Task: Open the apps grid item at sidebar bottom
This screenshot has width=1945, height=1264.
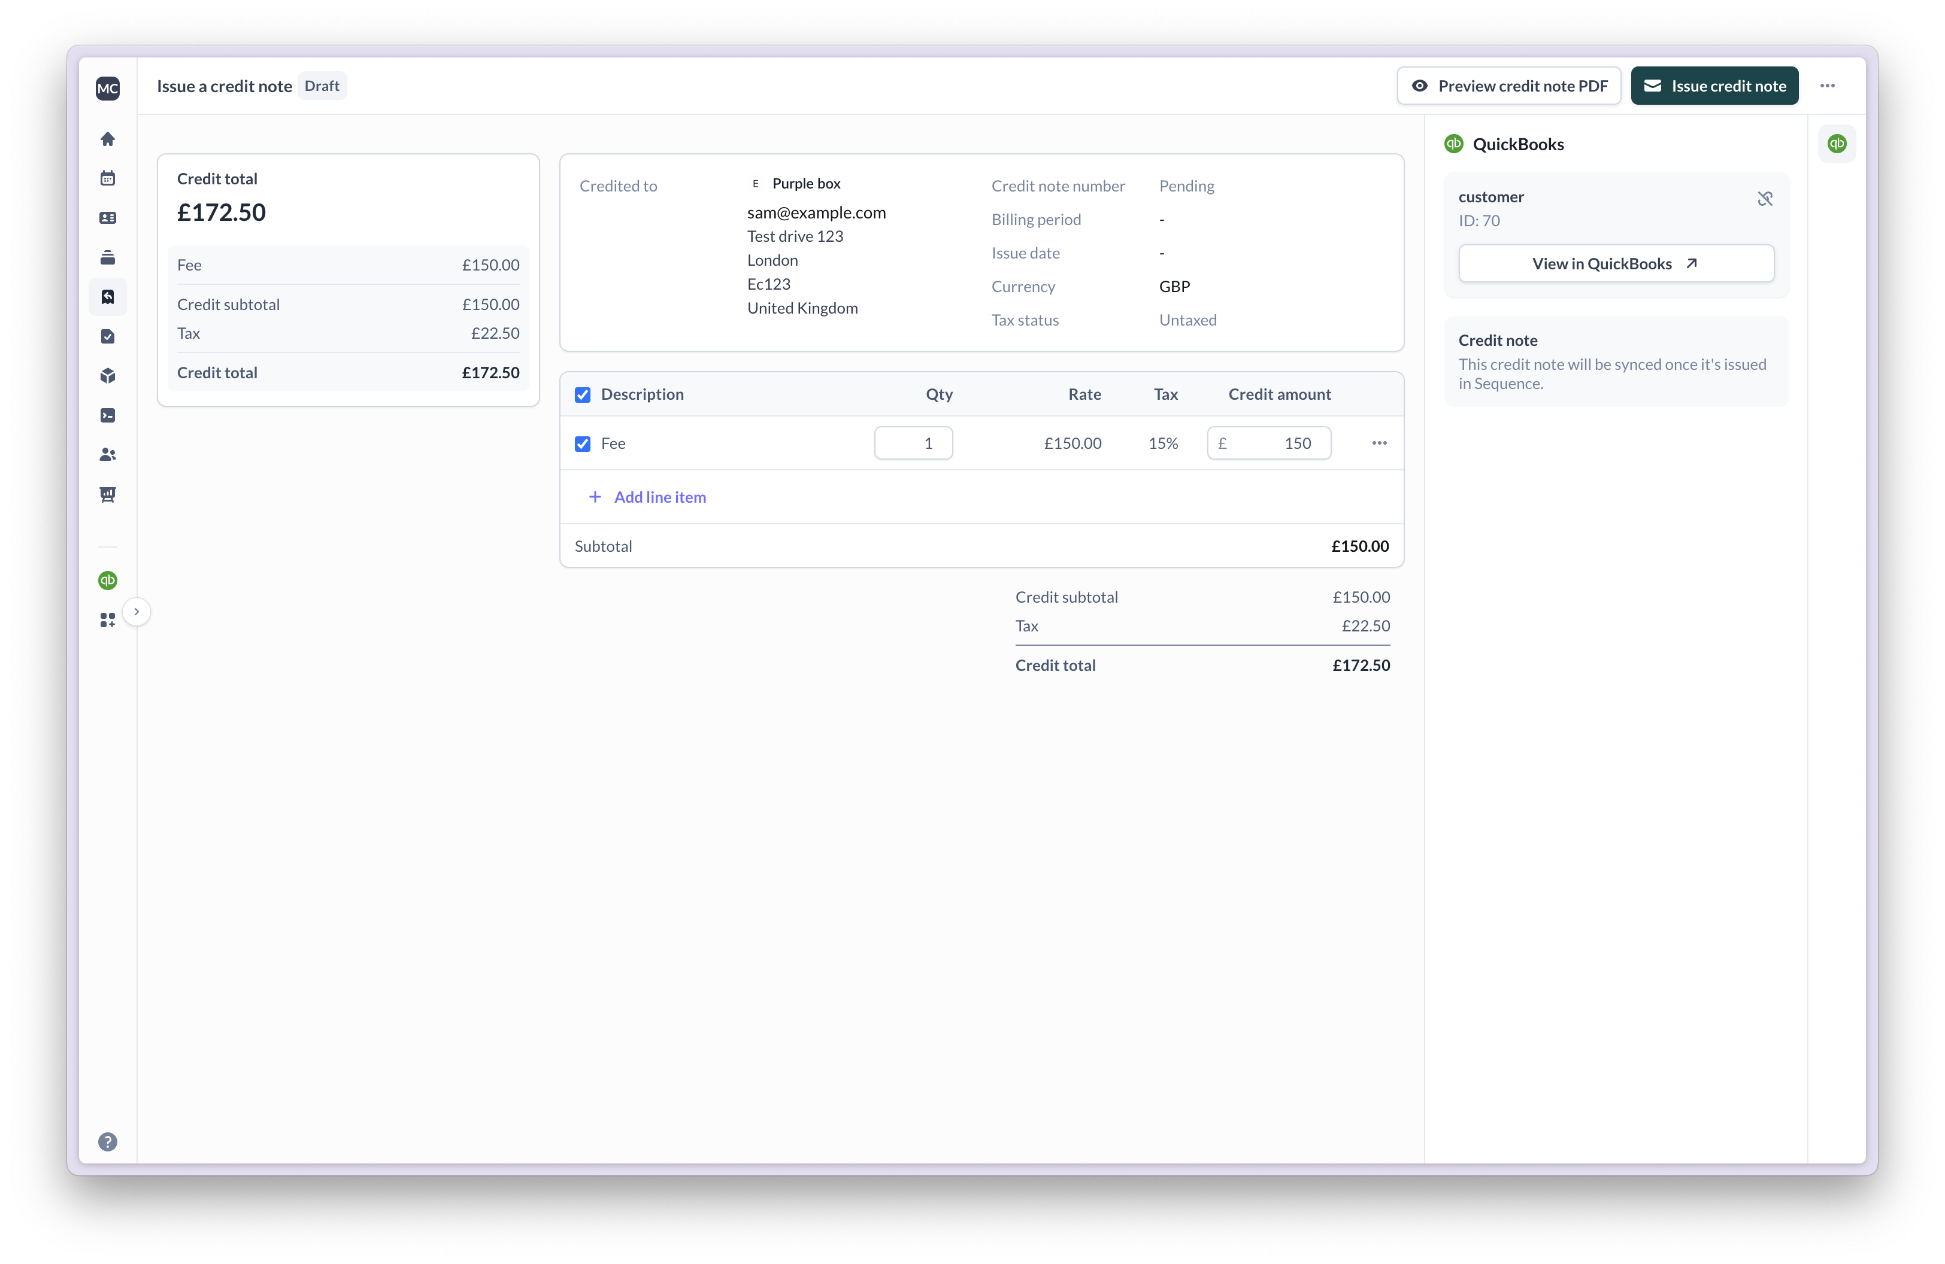Action: [107, 620]
